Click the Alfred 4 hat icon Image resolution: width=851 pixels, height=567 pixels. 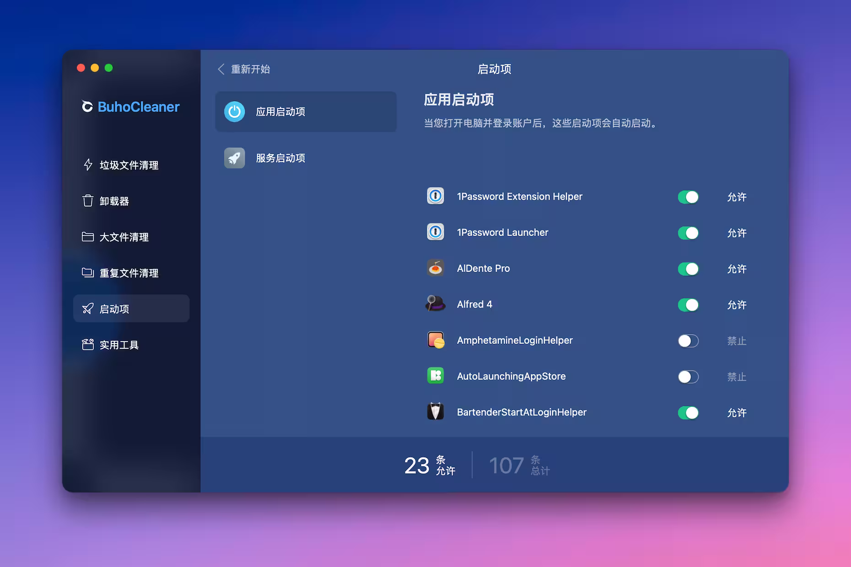[x=436, y=304]
